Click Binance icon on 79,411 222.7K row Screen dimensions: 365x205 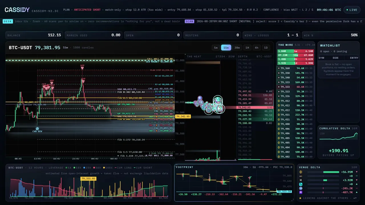(x=279, y=114)
